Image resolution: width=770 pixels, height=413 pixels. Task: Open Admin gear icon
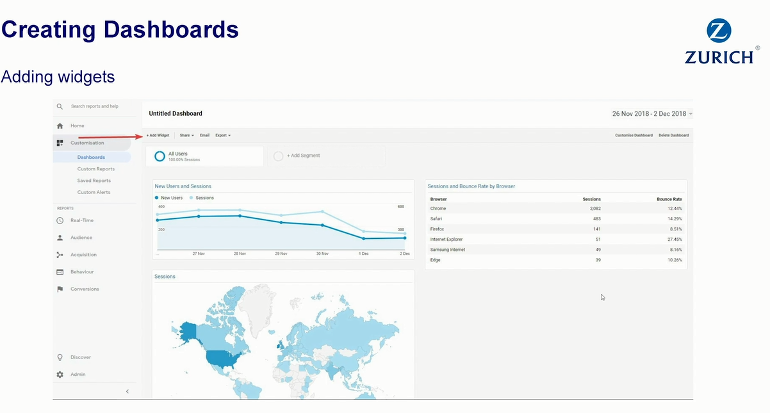click(x=60, y=375)
